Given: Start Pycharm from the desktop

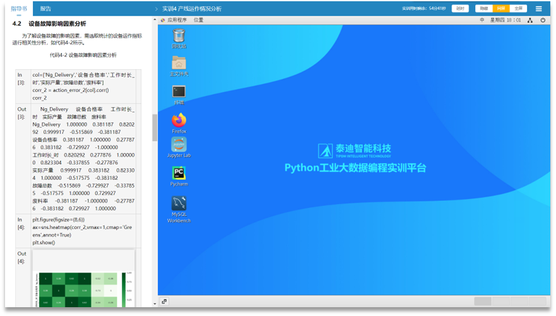Looking at the screenshot, I should pyautogui.click(x=179, y=176).
